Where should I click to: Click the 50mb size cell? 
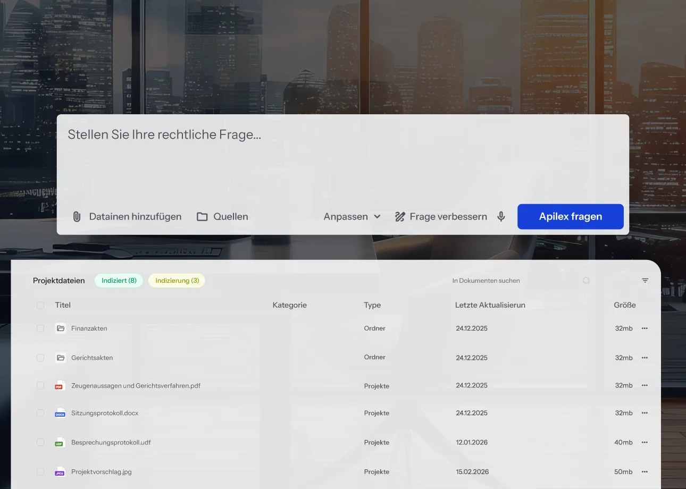point(623,472)
